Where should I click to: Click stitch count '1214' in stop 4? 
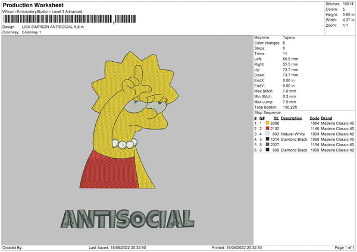point(275,140)
